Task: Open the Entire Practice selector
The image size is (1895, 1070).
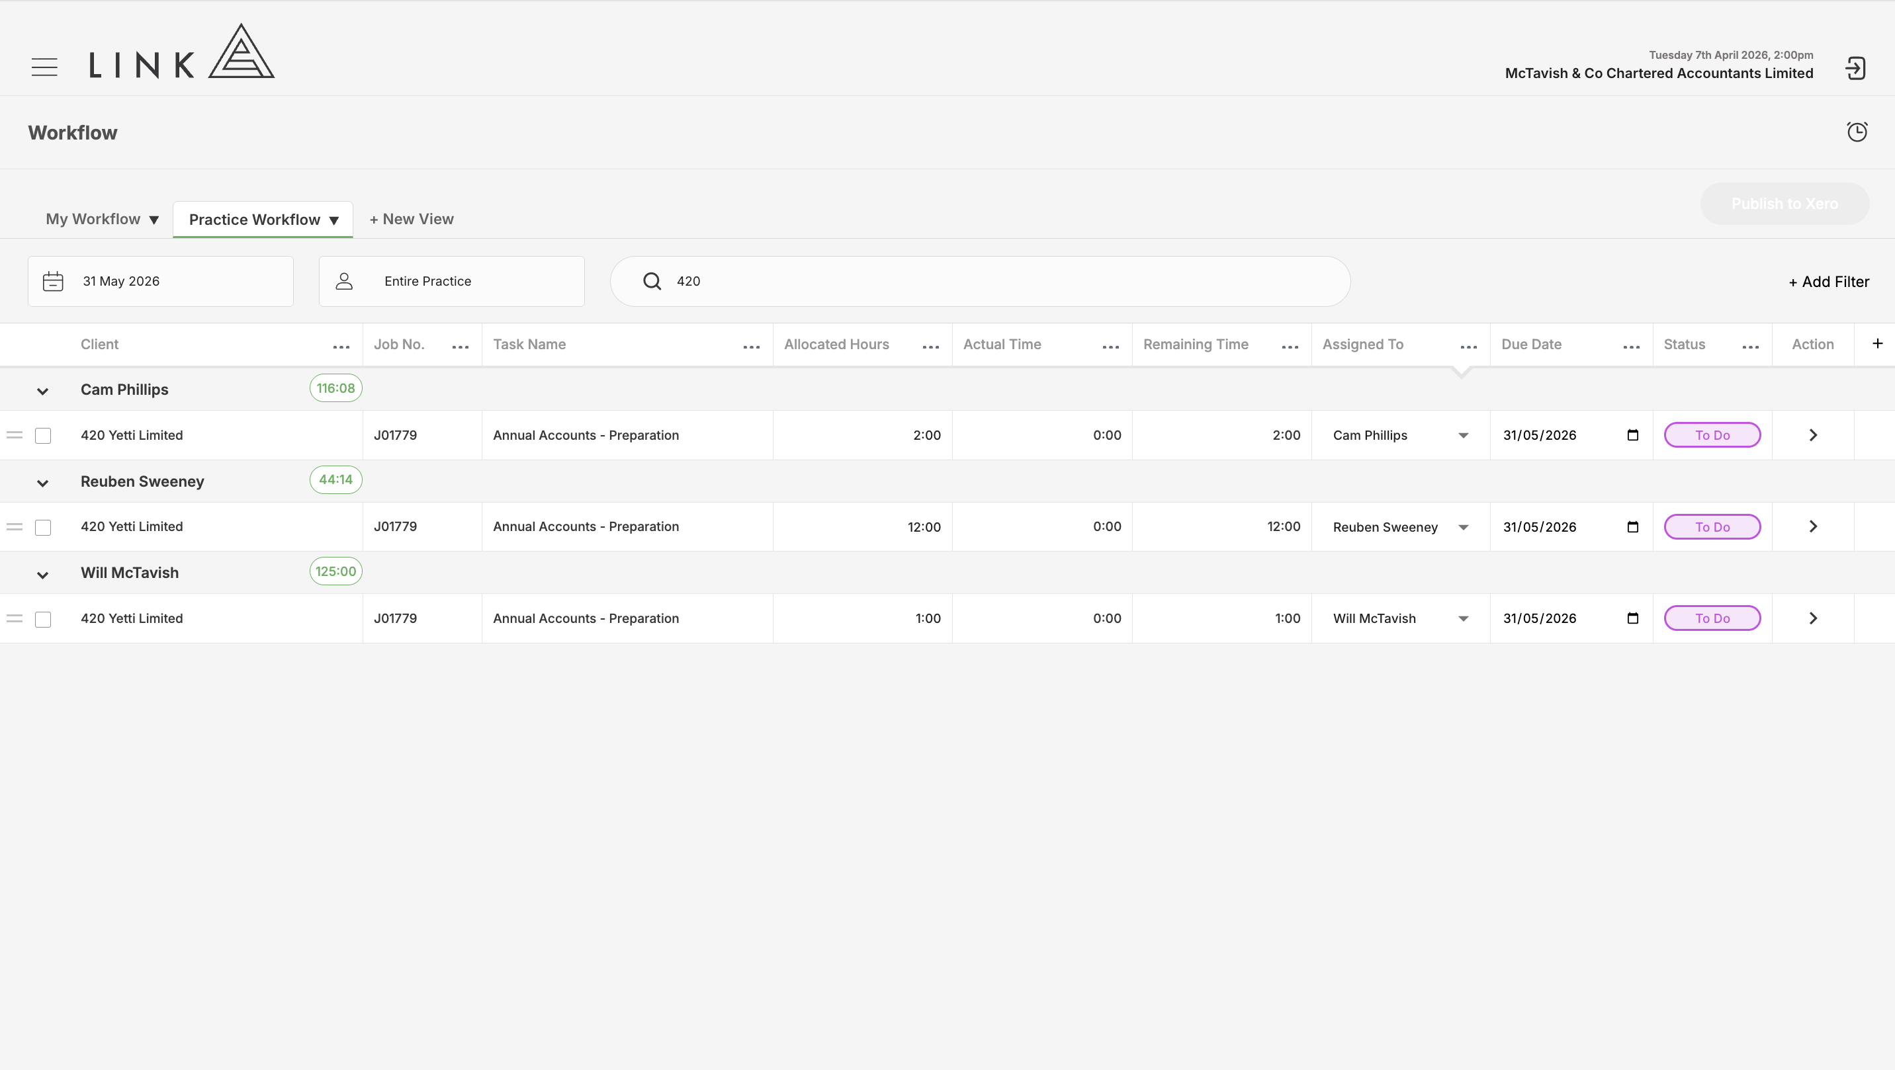Action: click(452, 282)
